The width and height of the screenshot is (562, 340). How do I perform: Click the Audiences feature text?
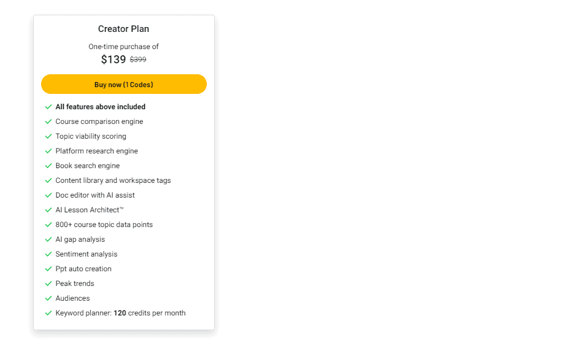(x=72, y=298)
